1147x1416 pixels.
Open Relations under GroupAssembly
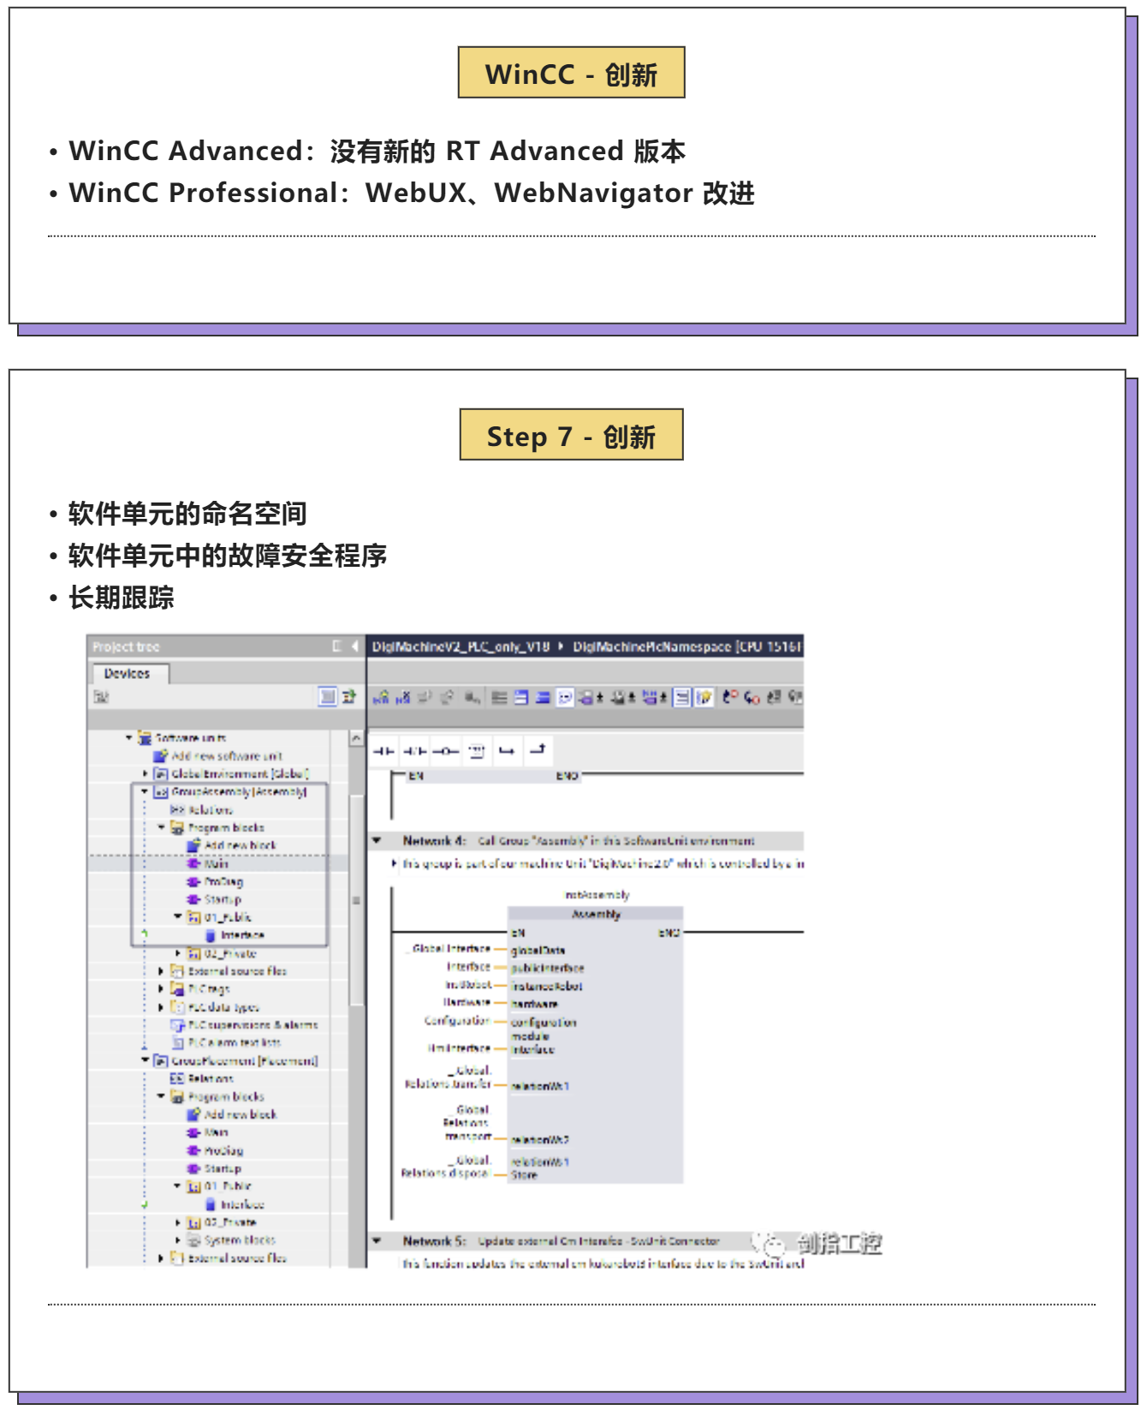pyautogui.click(x=202, y=809)
